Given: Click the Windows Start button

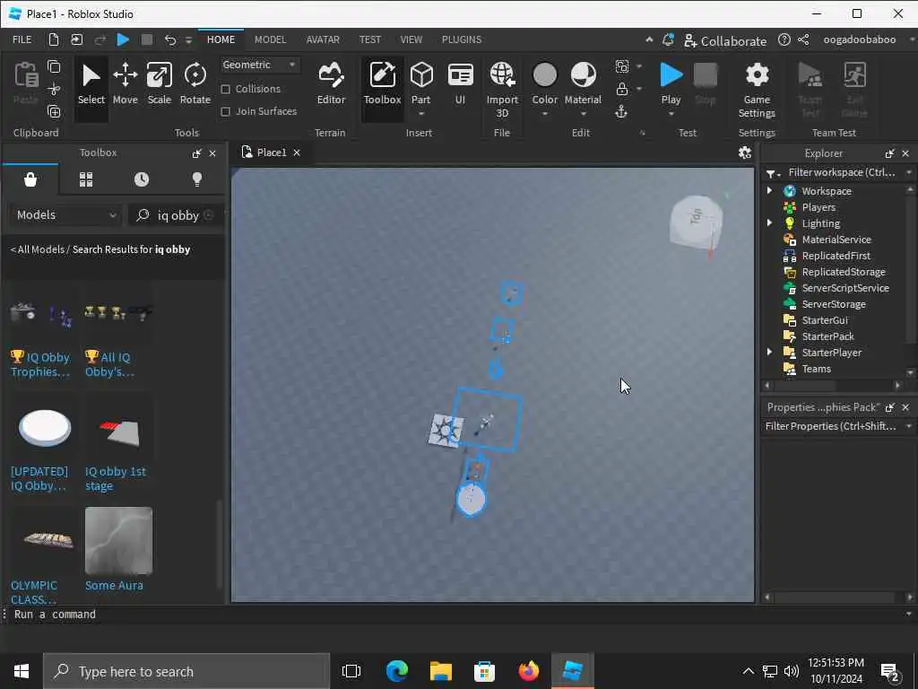Looking at the screenshot, I should pos(22,671).
